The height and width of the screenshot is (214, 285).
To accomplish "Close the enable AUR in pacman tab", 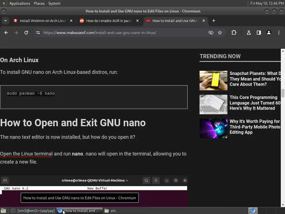I will 137,21.
